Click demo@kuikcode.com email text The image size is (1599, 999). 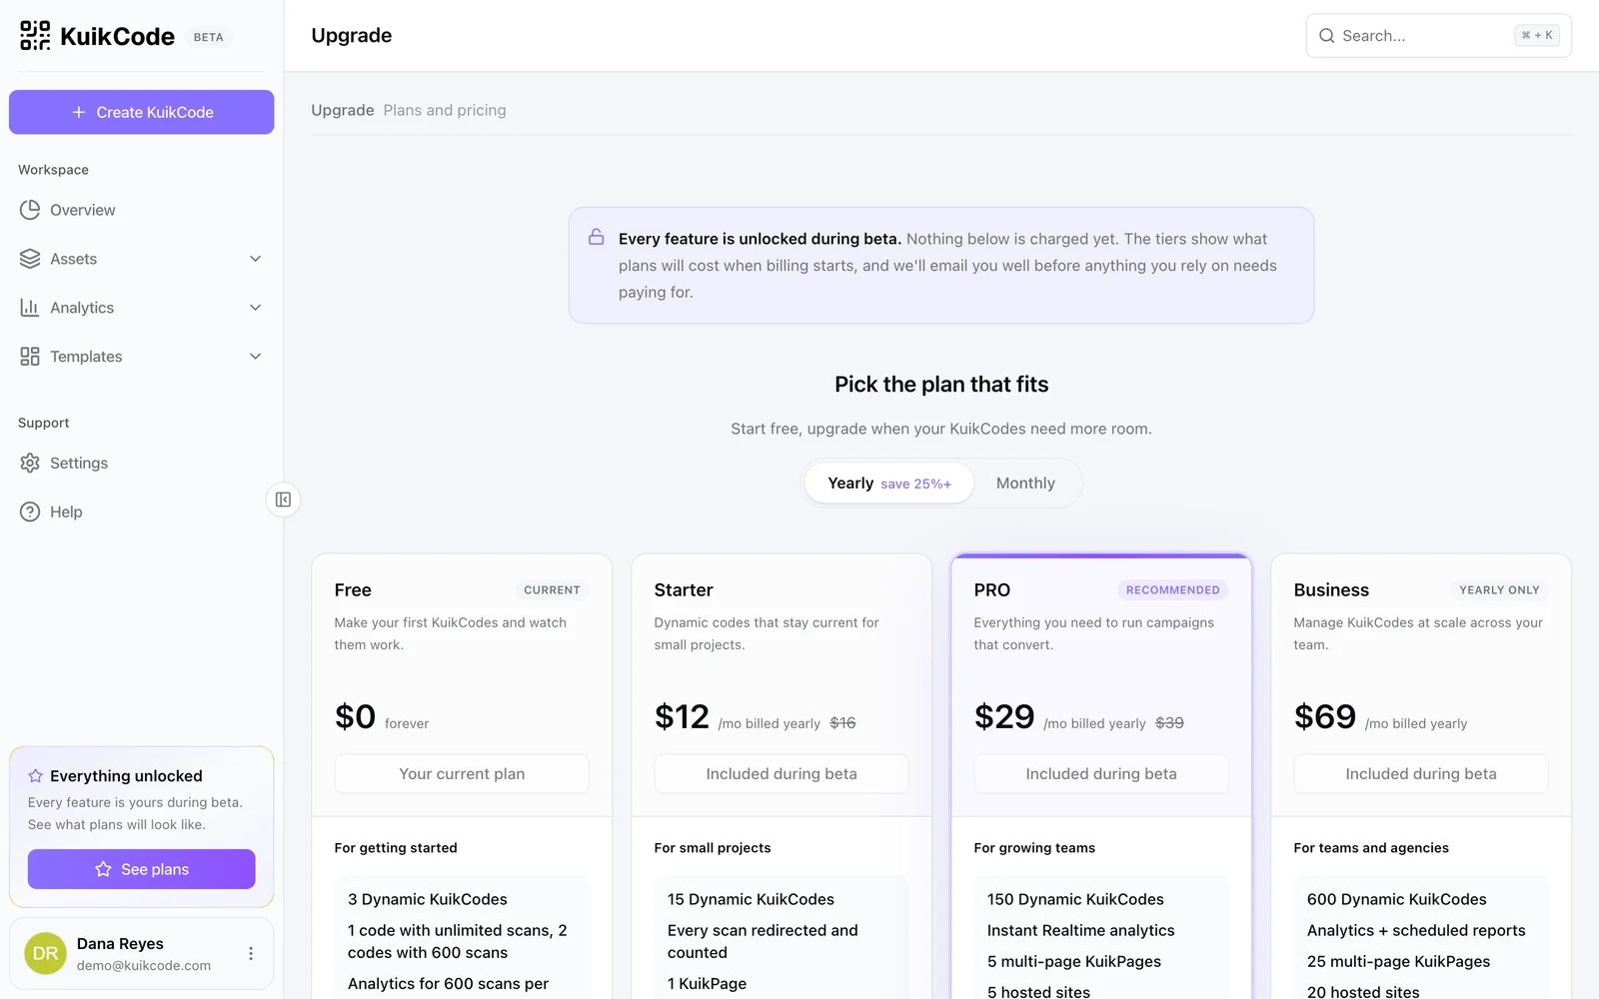point(144,966)
